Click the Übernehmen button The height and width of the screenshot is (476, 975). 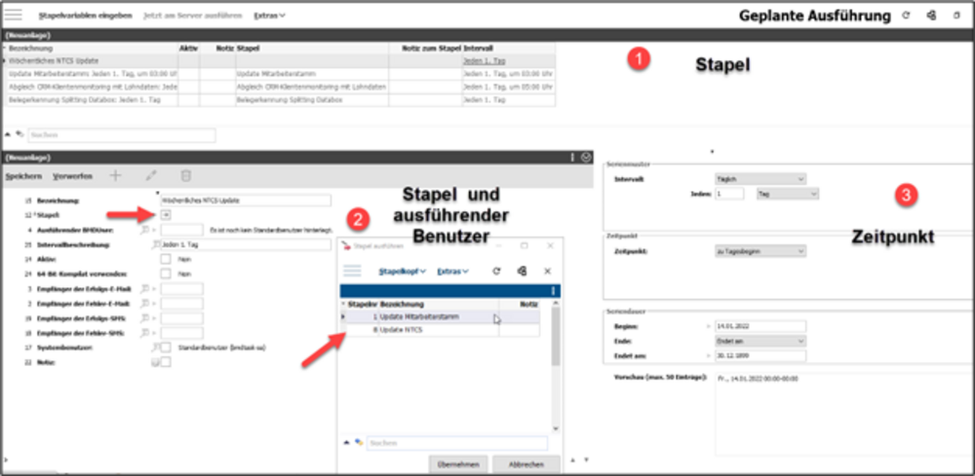(457, 464)
